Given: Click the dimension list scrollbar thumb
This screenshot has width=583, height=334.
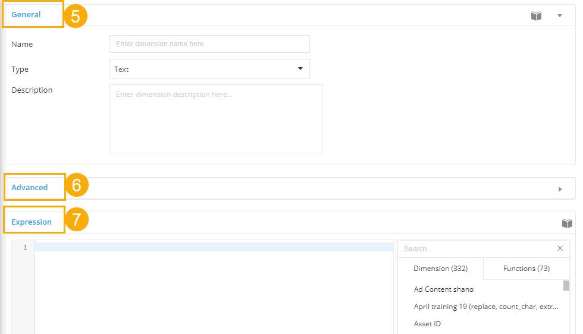Looking at the screenshot, I should click(566, 285).
